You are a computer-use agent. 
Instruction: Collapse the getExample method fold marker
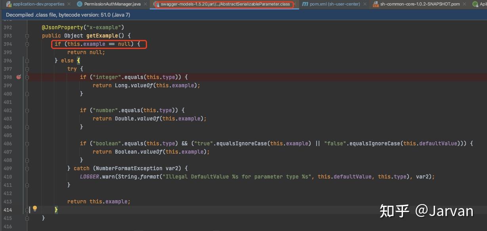pos(26,36)
